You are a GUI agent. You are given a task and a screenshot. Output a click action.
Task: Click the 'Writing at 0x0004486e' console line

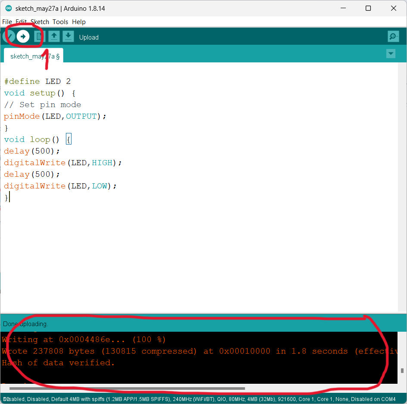pyautogui.click(x=84, y=339)
